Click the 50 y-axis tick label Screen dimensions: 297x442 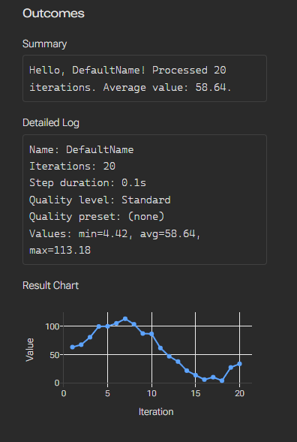tap(55, 355)
